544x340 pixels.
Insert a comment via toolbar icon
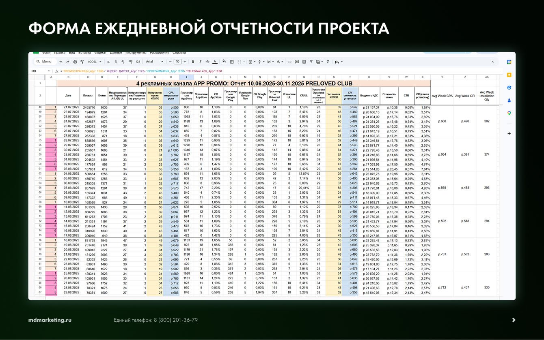[297, 62]
